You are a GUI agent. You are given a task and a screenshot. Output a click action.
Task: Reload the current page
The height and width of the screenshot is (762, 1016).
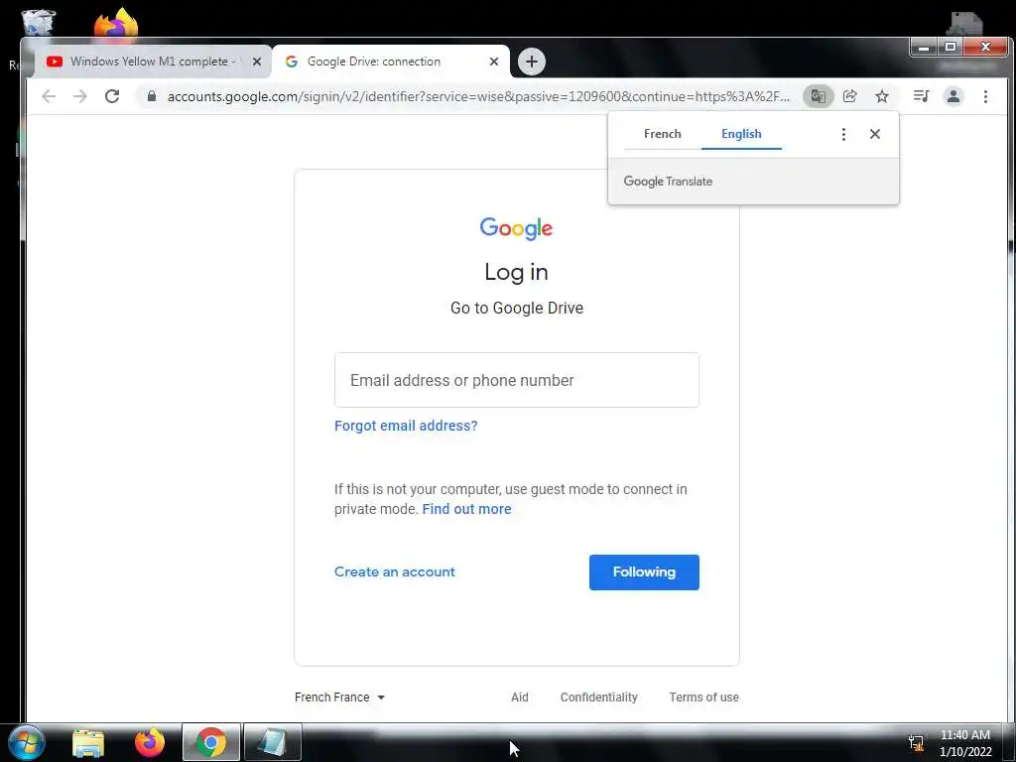pyautogui.click(x=112, y=96)
